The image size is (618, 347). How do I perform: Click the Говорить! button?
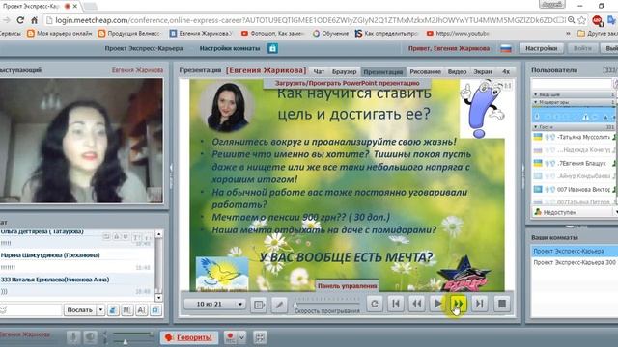click(189, 337)
